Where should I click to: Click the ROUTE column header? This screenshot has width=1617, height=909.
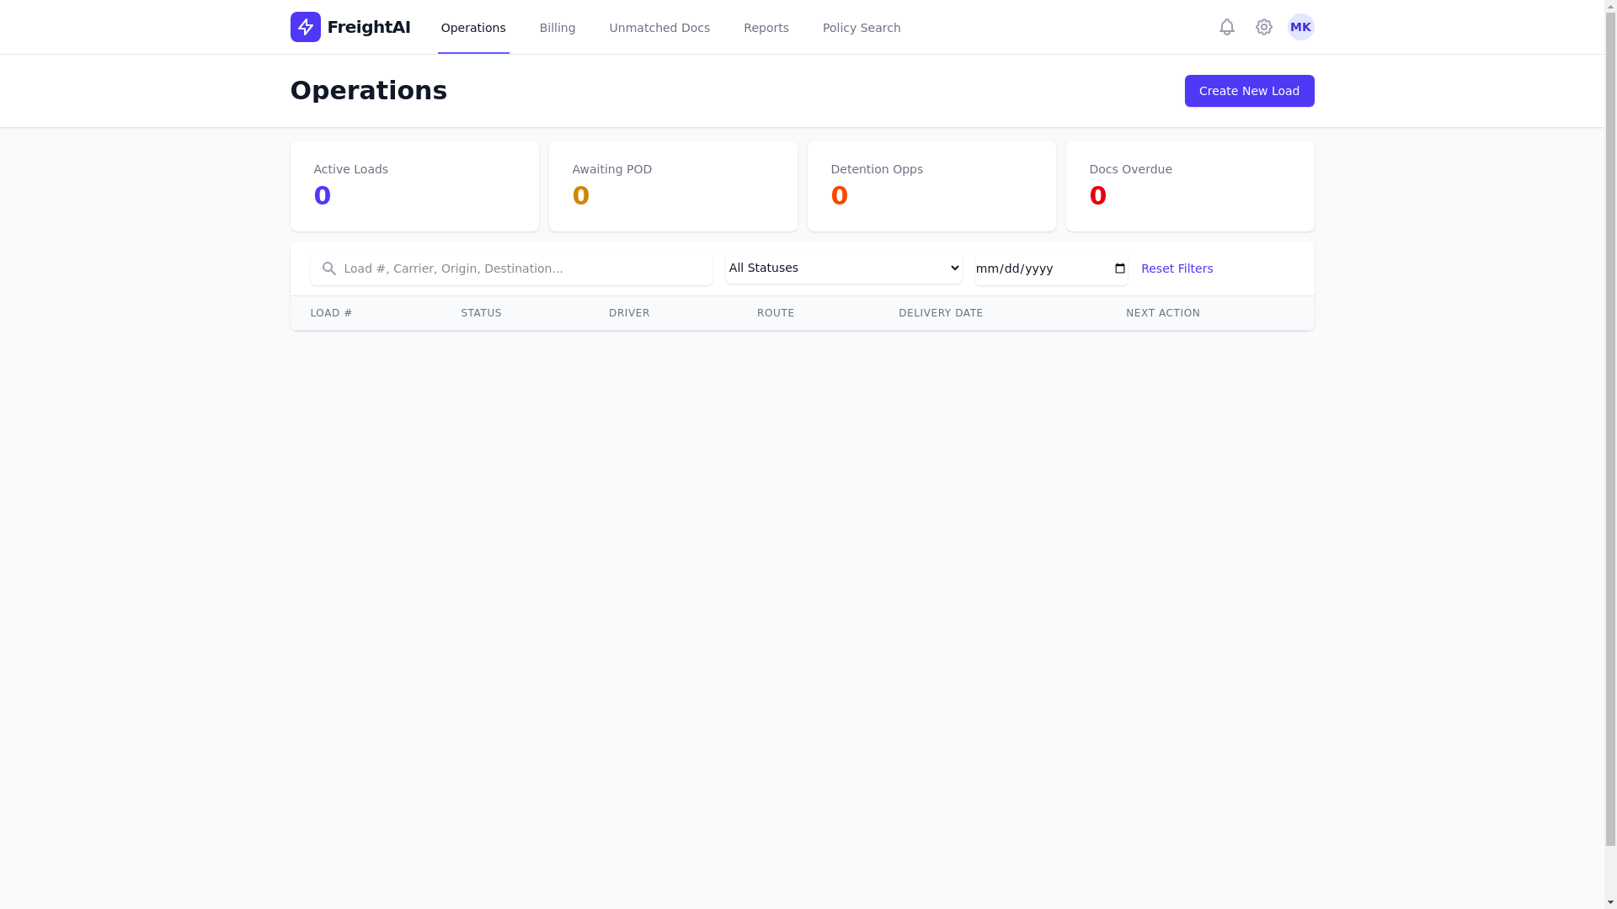point(776,313)
